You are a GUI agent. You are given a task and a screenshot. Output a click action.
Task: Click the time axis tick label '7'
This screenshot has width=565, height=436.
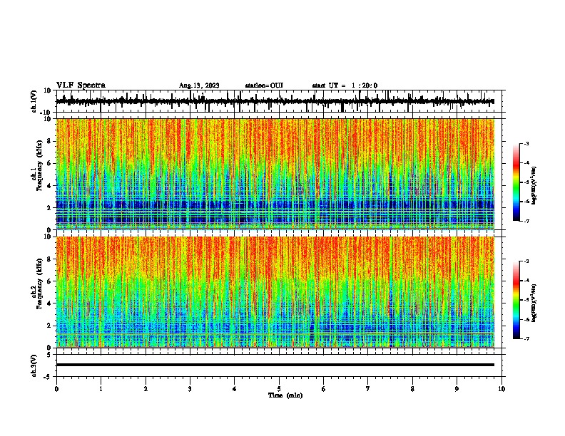368,389
